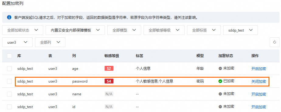The height and width of the screenshot is (112, 281).
Task: Click the grey unencrypted icon in age row
Action: click(220, 69)
